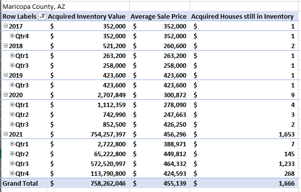The width and height of the screenshot is (301, 192).
Task: Expand Qtr3 under 2019
Action: coord(12,85)
